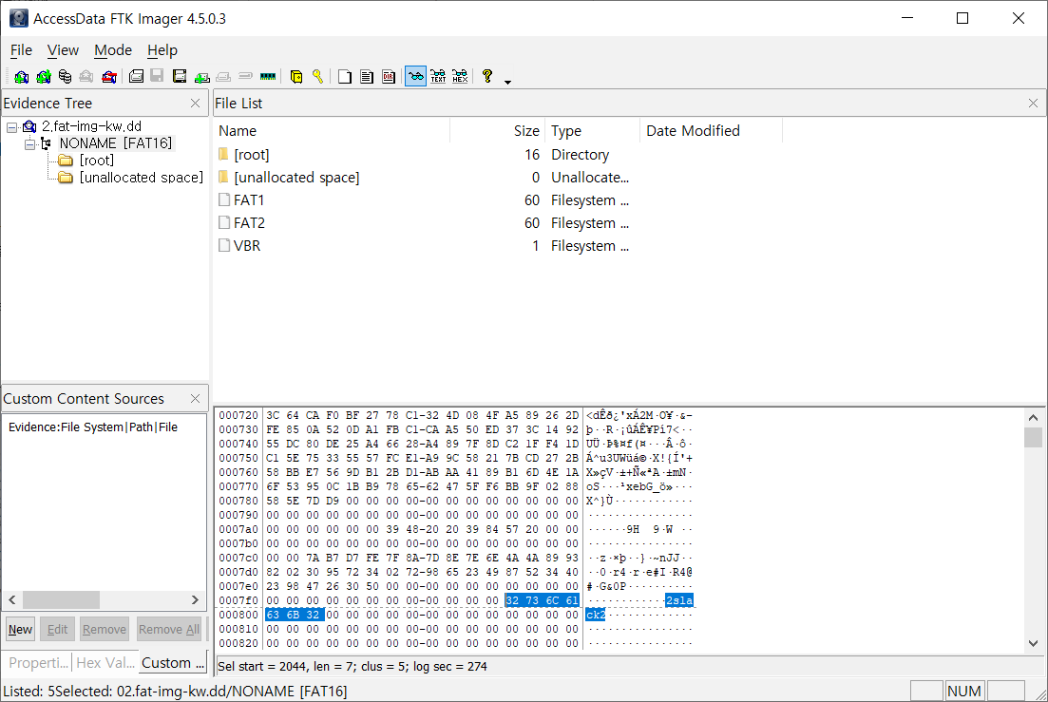Select FAT2 file in File List
The height and width of the screenshot is (702, 1048).
click(249, 223)
